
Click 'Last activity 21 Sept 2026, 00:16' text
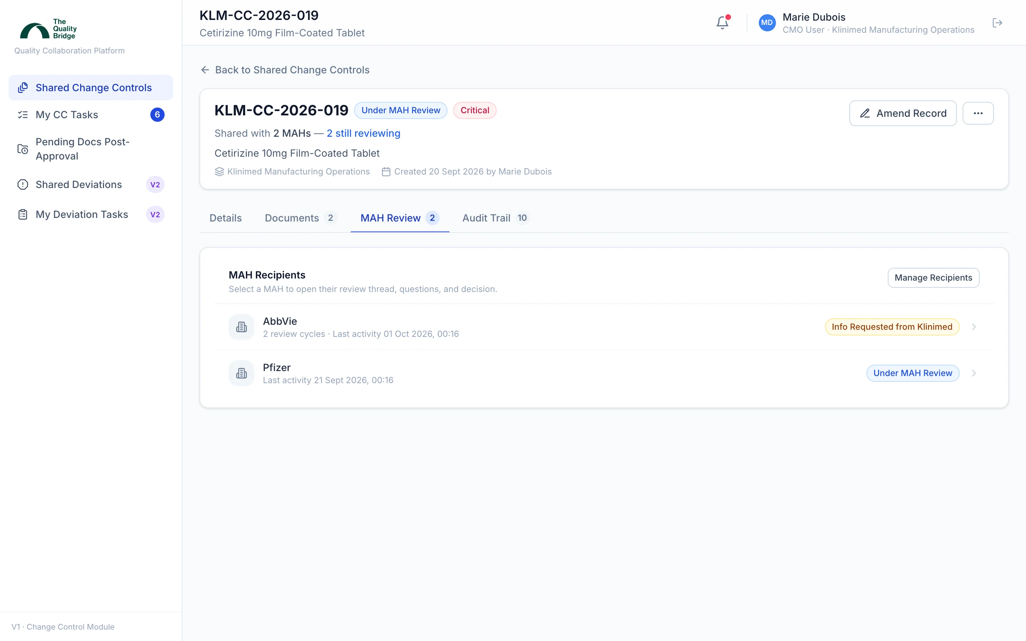328,380
